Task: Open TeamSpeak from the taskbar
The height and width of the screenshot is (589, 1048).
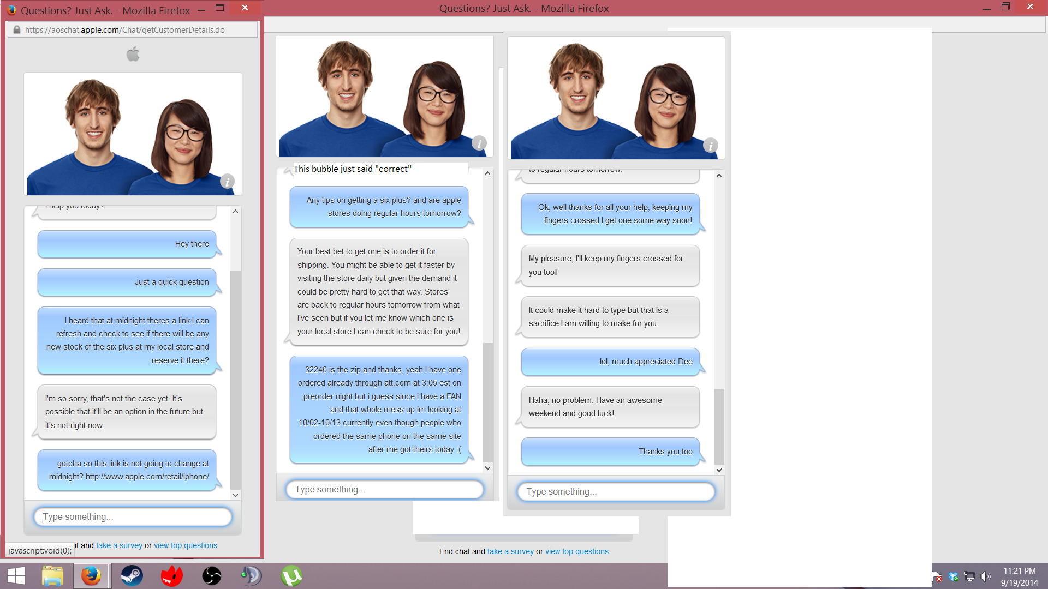Action: coord(252,576)
